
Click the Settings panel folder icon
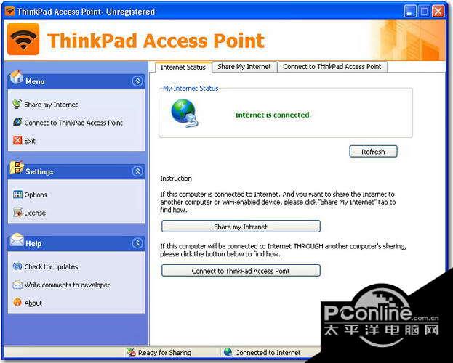coord(17,168)
